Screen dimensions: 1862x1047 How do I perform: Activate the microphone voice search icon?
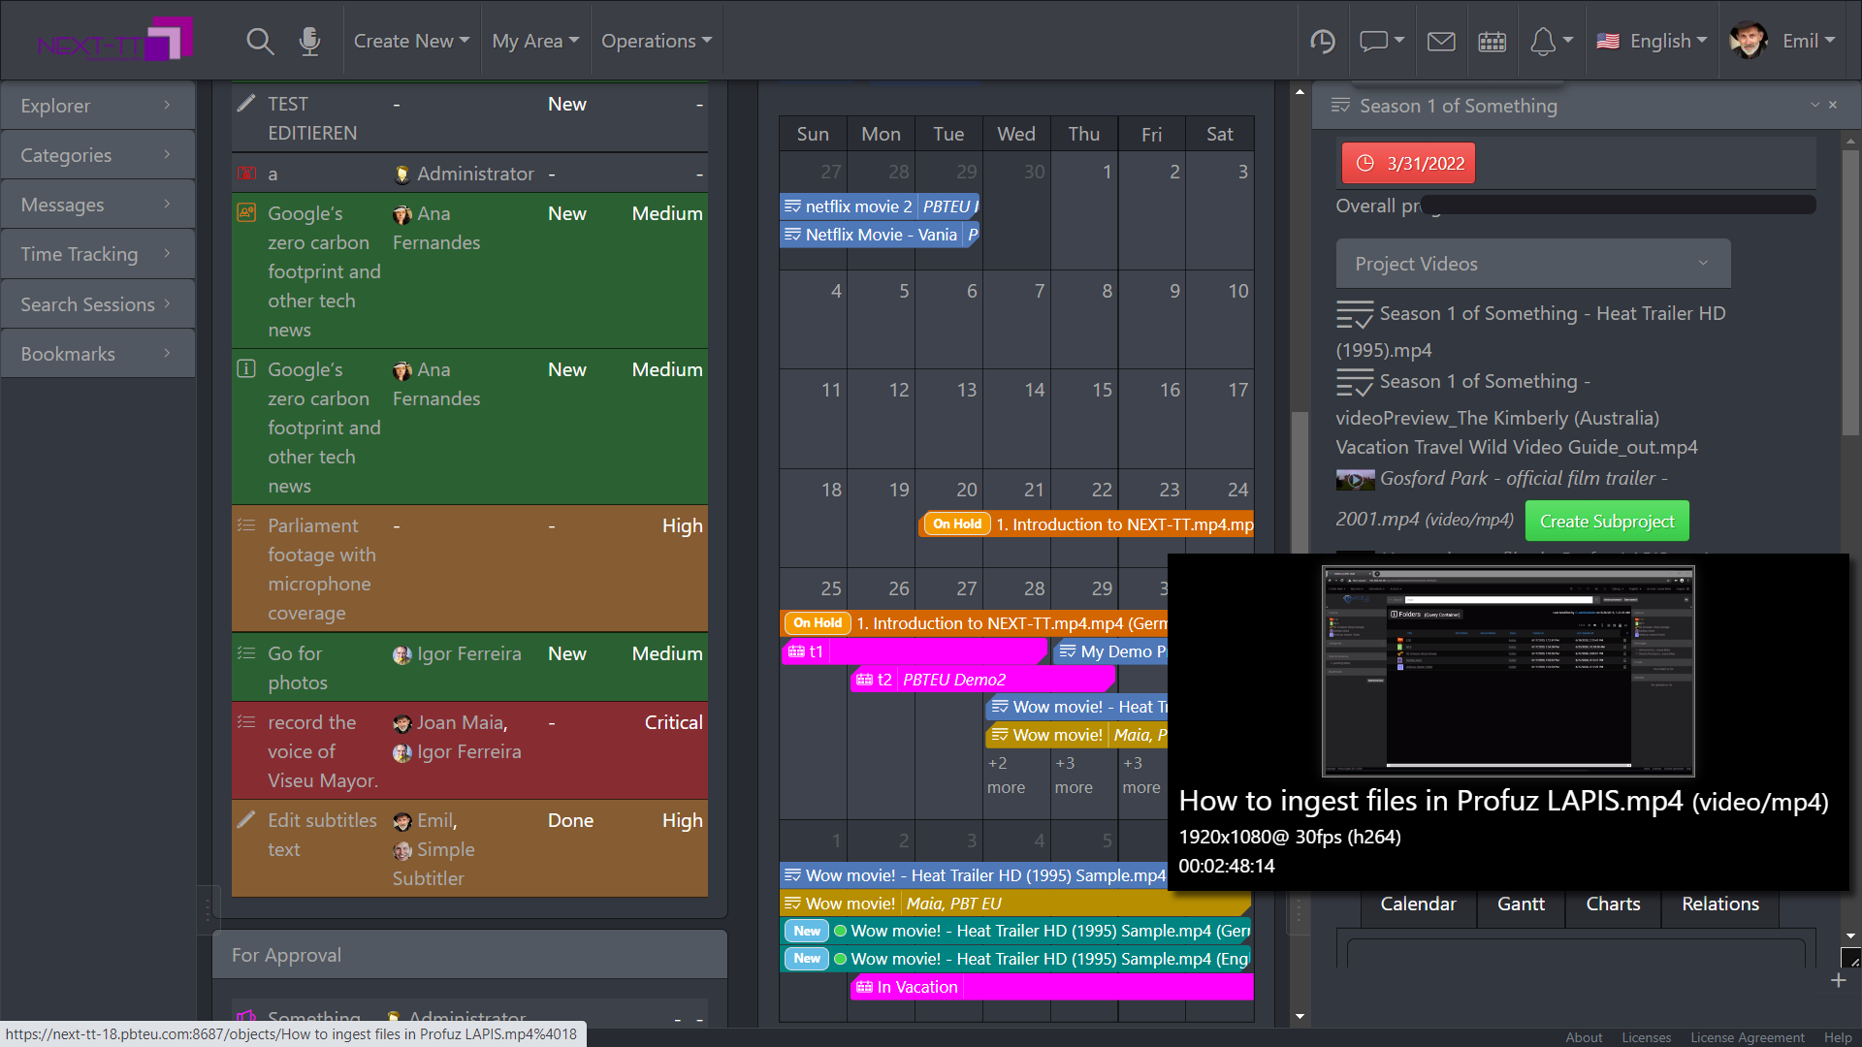309,41
